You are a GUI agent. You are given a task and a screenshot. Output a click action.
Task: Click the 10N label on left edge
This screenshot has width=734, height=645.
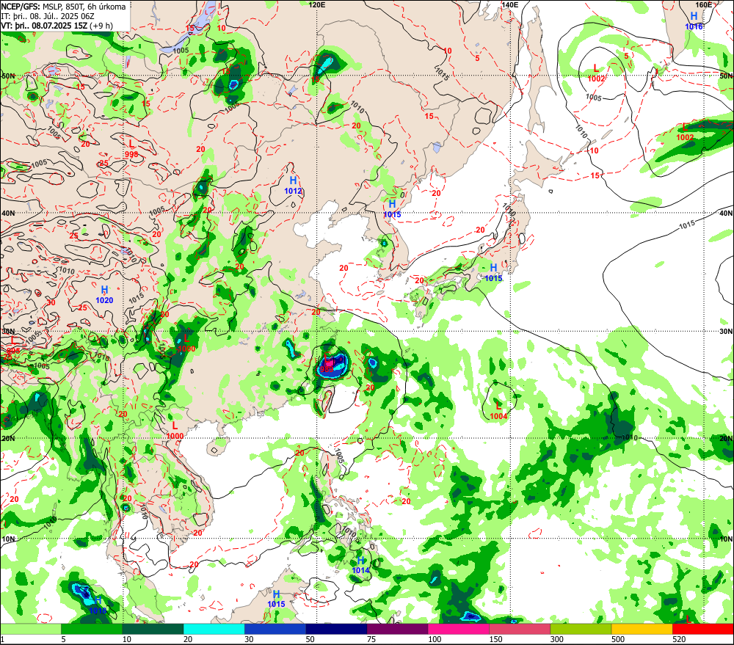point(8,539)
